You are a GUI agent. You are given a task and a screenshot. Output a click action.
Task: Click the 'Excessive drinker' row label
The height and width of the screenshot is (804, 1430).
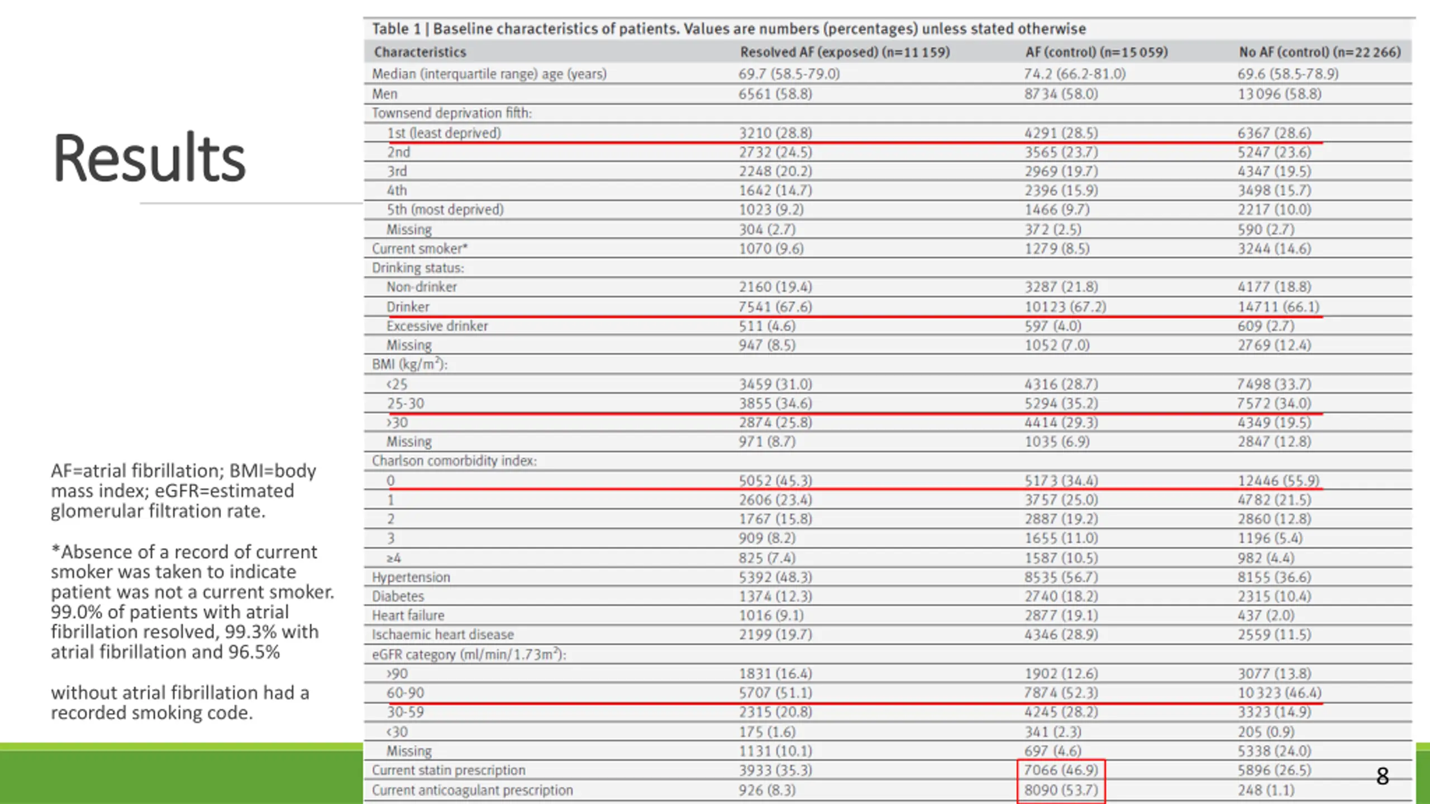point(437,326)
